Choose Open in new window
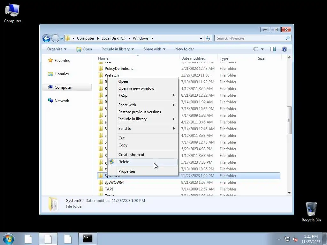The height and width of the screenshot is (245, 327). coord(143,88)
